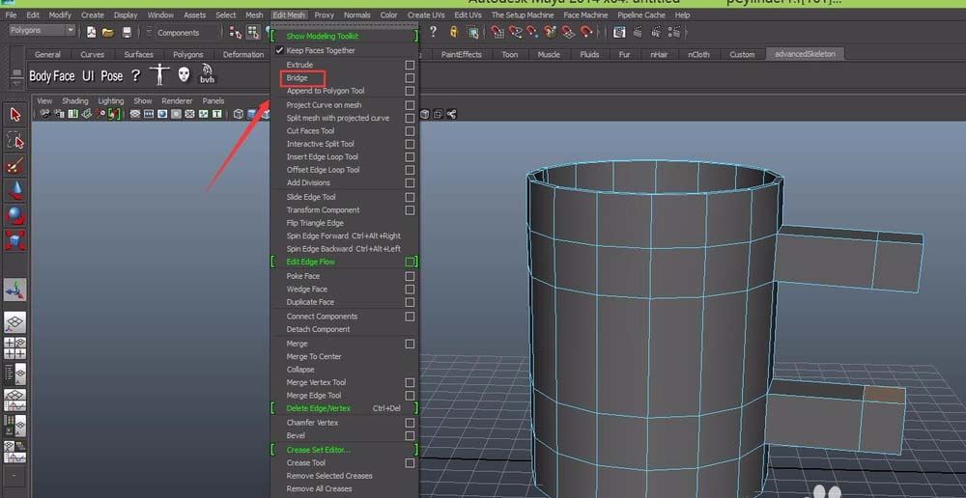Screen dimensions: 966x498
Task: Activate the Lasso select tool
Action: (x=15, y=140)
